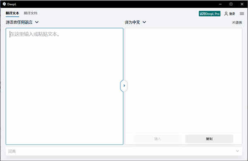Image resolution: width=248 pixels, height=161 pixels.
Task: Switch to the 翻译文本 tab
Action: pos(12,13)
